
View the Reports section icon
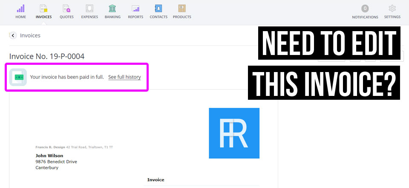(135, 9)
